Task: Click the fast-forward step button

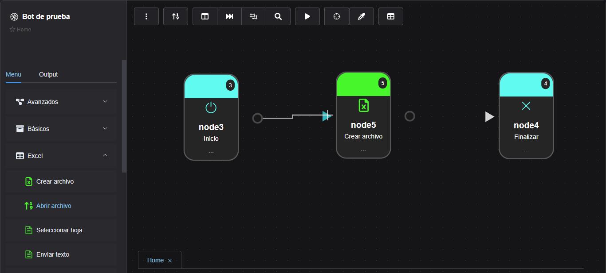Action: point(229,16)
